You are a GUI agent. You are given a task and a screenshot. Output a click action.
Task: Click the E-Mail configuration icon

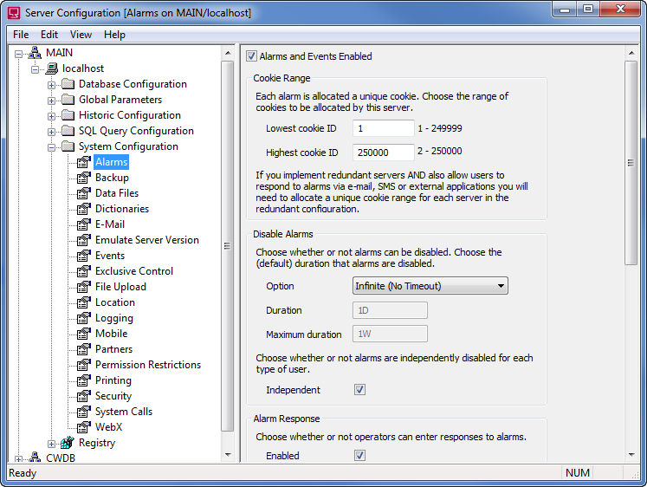coord(84,224)
